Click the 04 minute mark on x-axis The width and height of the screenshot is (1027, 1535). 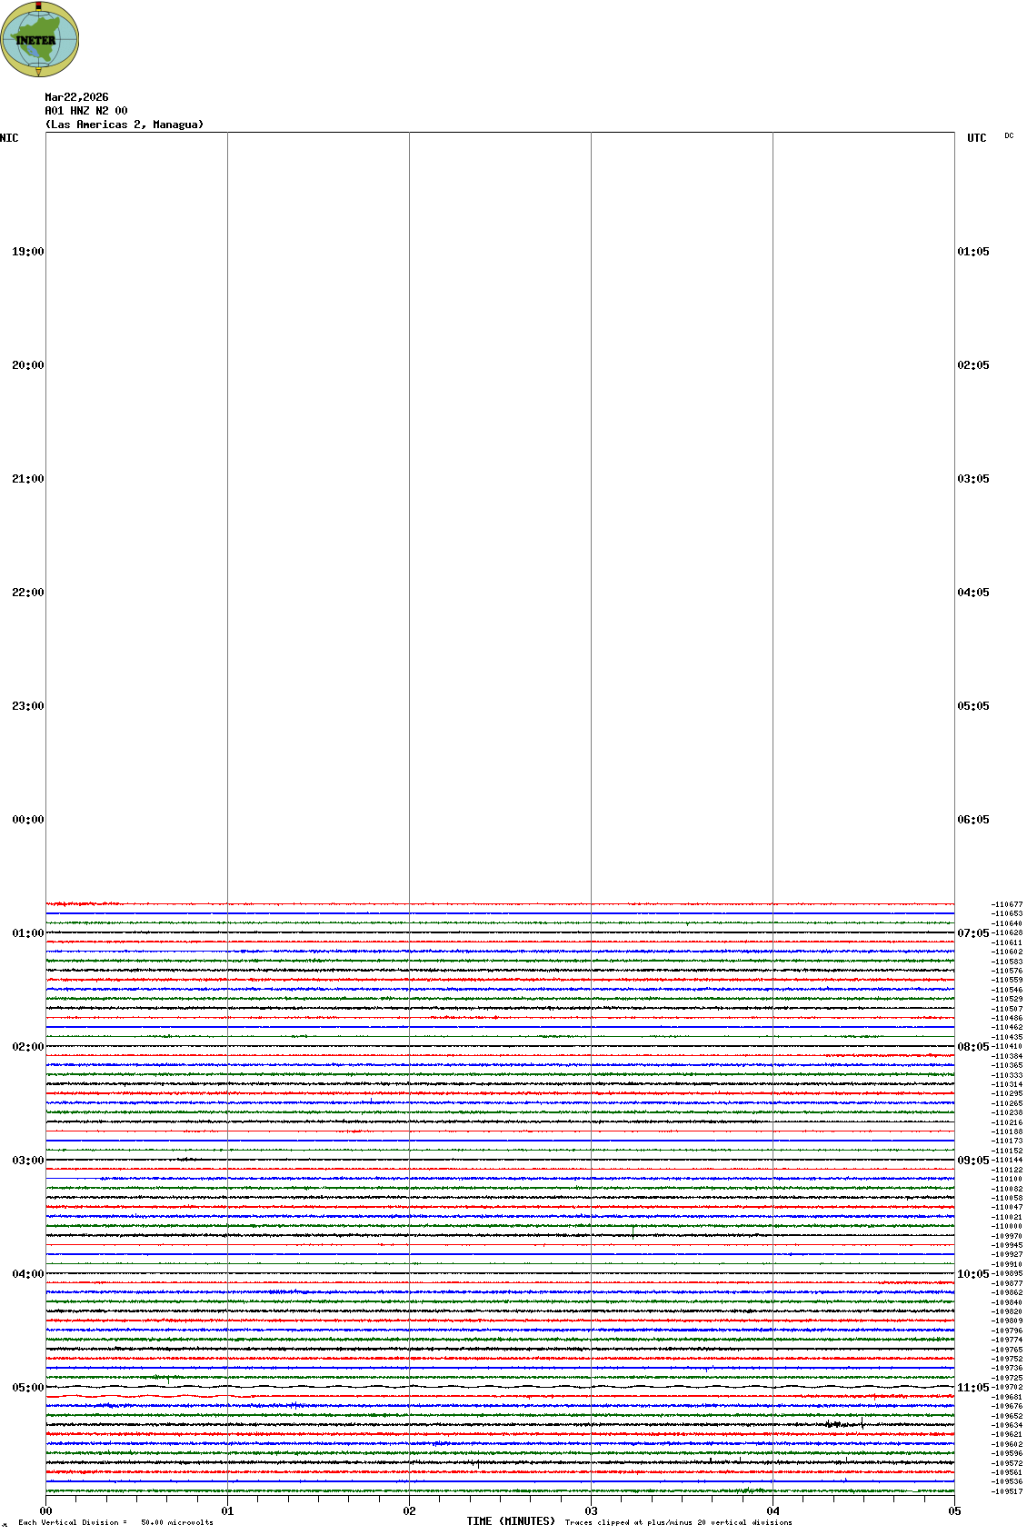pyautogui.click(x=773, y=1511)
